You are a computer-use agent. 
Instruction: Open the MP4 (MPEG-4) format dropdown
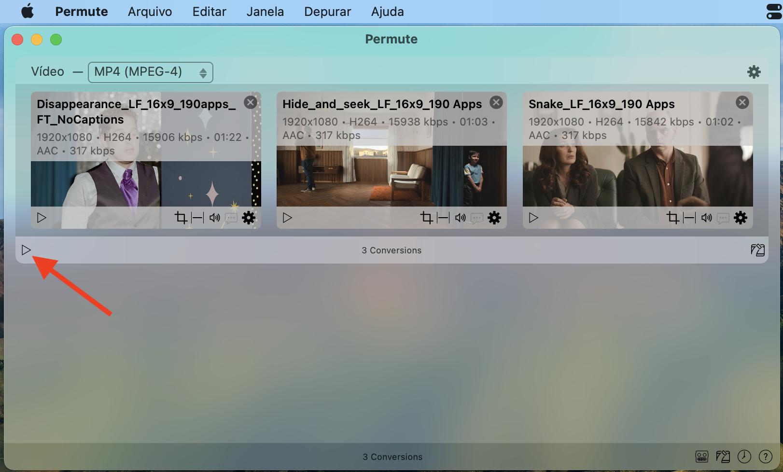(150, 72)
